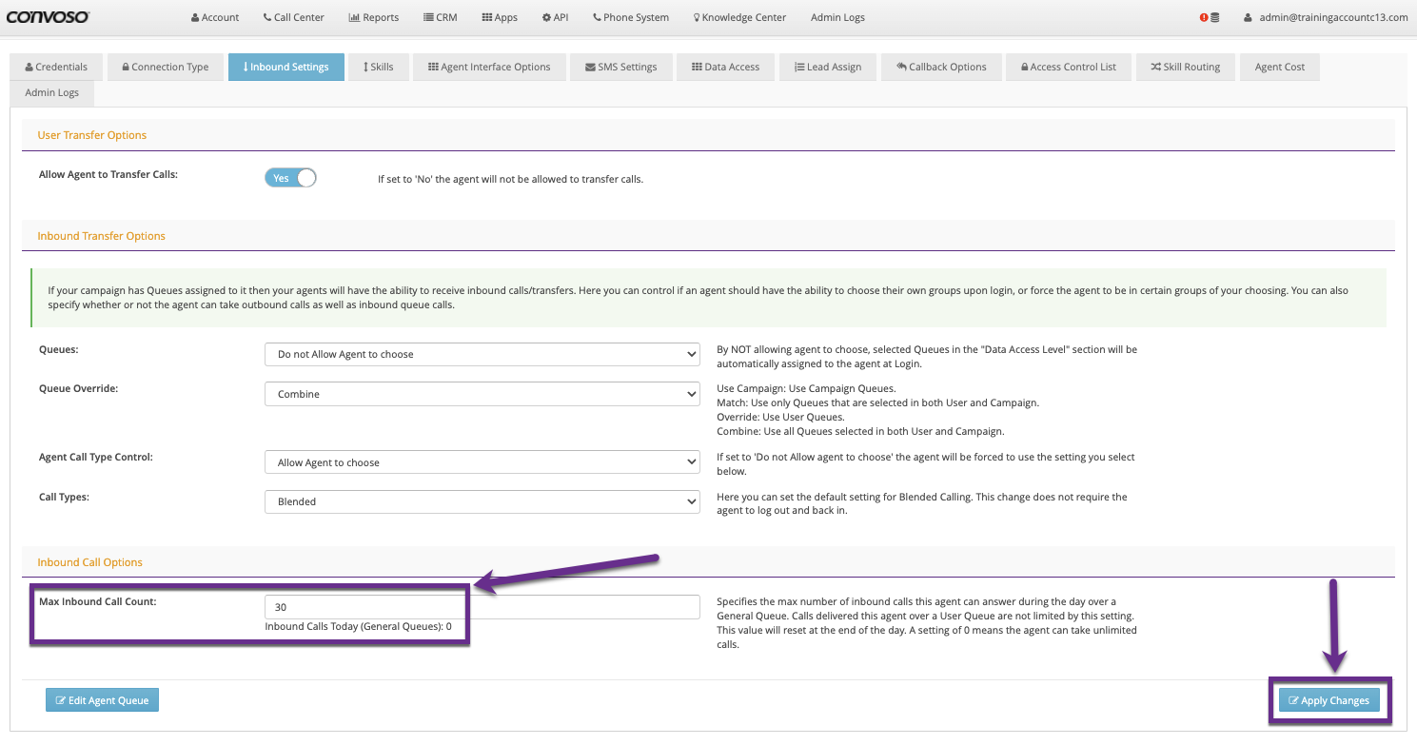Screen dimensions: 1417x745
Task: Expand the Queues dropdown
Action: (x=482, y=354)
